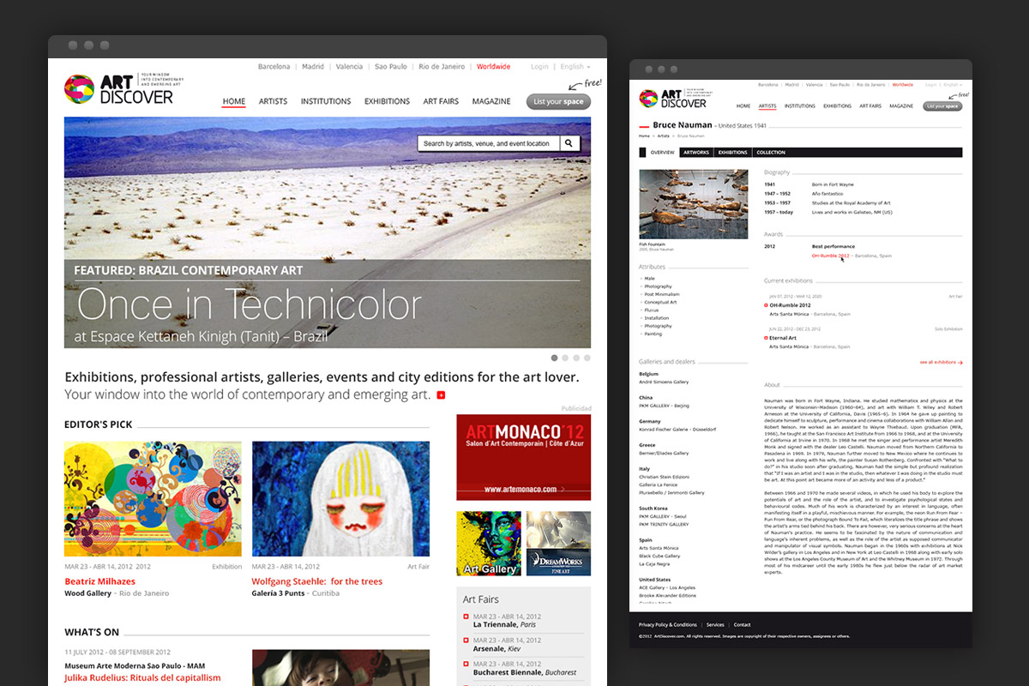Click 'Wood Gallery' under Beatriz Milhazes
1029x686 pixels.
coord(87,593)
